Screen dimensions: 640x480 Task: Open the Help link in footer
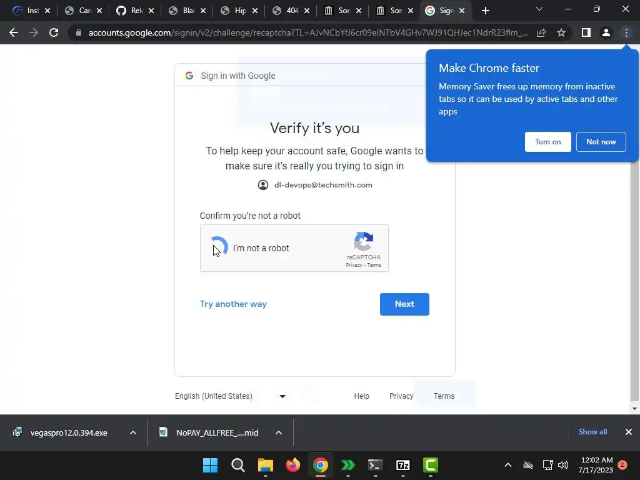[x=362, y=396]
